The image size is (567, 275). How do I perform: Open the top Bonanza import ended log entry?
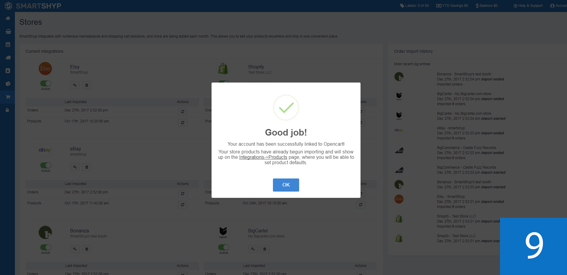coord(470,79)
